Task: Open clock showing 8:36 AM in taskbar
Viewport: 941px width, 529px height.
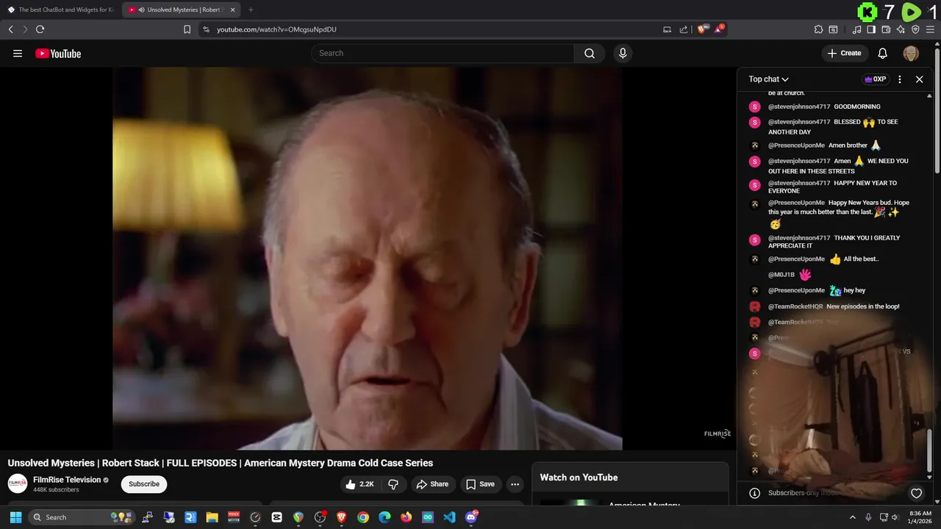Action: coord(920,517)
